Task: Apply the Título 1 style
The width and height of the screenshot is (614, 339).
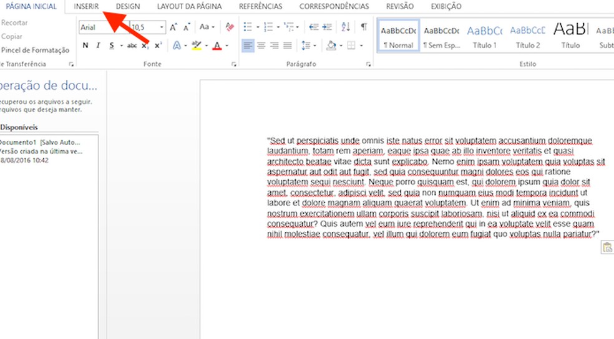Action: click(x=484, y=36)
